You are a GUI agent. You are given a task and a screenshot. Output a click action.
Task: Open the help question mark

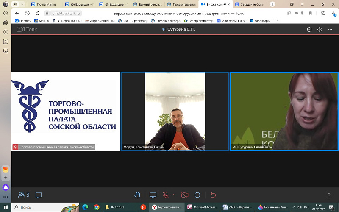coord(329,195)
